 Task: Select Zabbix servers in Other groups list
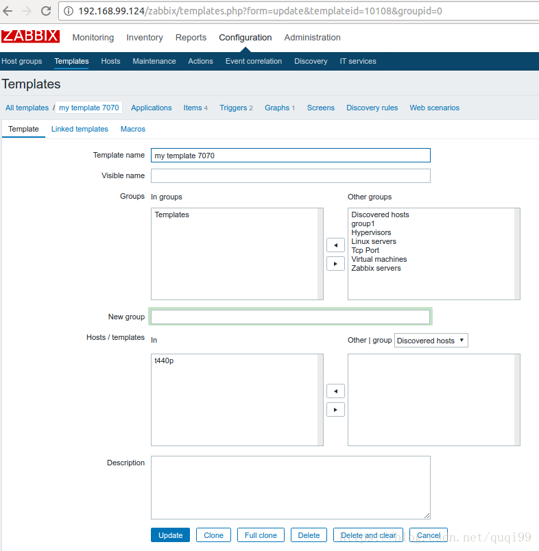[x=376, y=268]
